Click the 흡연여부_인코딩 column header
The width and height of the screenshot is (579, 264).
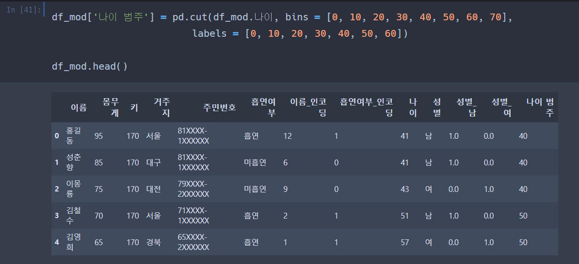pyautogui.click(x=366, y=107)
